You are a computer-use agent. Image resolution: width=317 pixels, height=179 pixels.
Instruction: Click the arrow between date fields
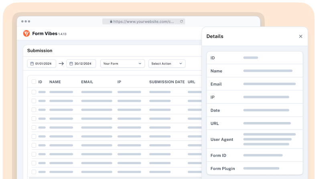point(61,63)
